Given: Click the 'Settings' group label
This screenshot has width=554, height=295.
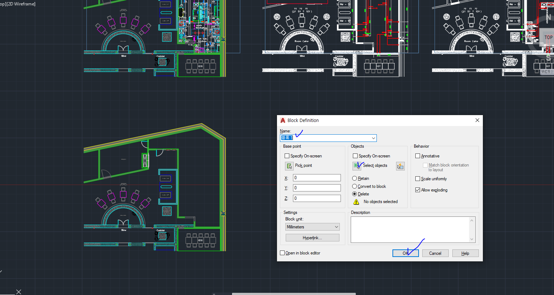Looking at the screenshot, I should [290, 212].
